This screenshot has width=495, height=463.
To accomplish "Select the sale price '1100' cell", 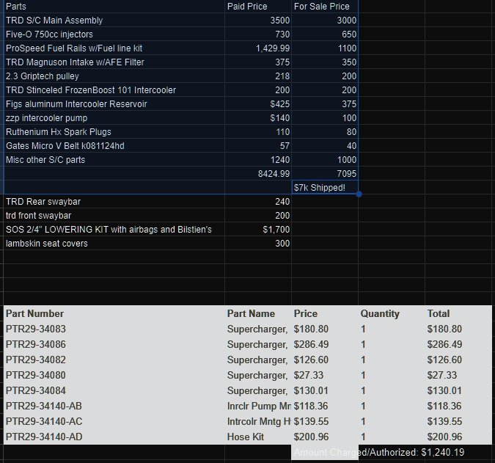I will (325, 48).
